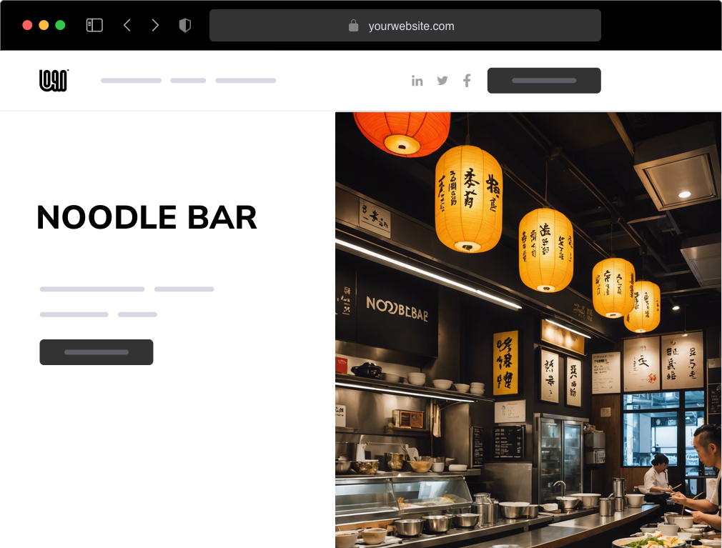
Task: Open the Twitter bird icon link
Action: click(x=442, y=81)
